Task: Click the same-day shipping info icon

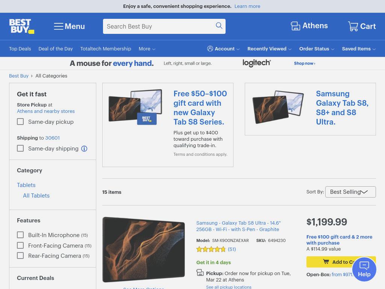Action: (x=84, y=149)
